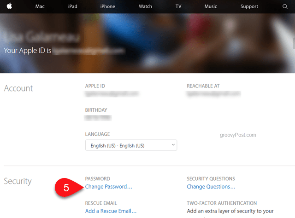Image resolution: width=295 pixels, height=218 pixels.
Task: Click the Change Questions link
Action: (211, 187)
